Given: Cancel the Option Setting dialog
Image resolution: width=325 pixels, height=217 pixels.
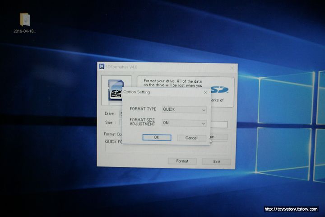Looking at the screenshot, I should 191,138.
